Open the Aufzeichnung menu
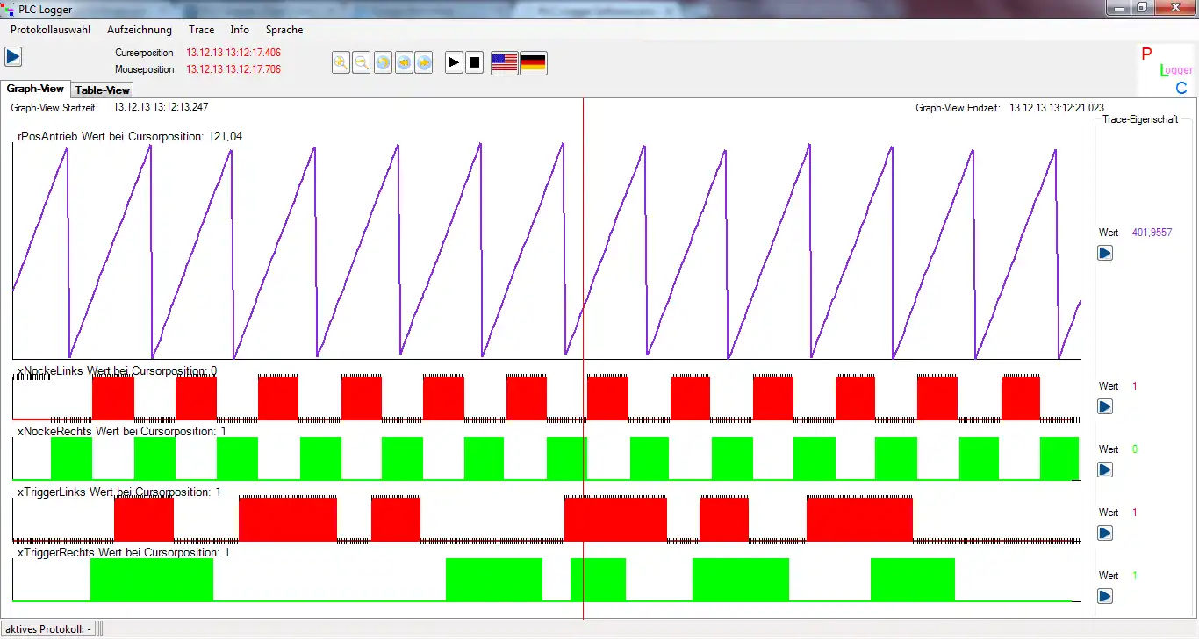The height and width of the screenshot is (639, 1199). coord(139,29)
